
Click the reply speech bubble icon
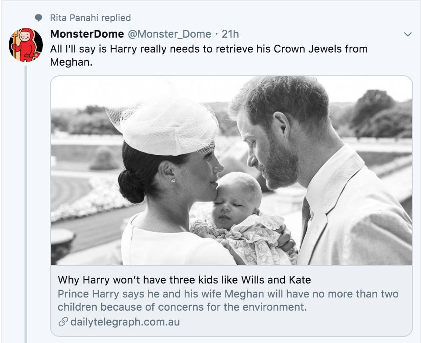[39, 18]
